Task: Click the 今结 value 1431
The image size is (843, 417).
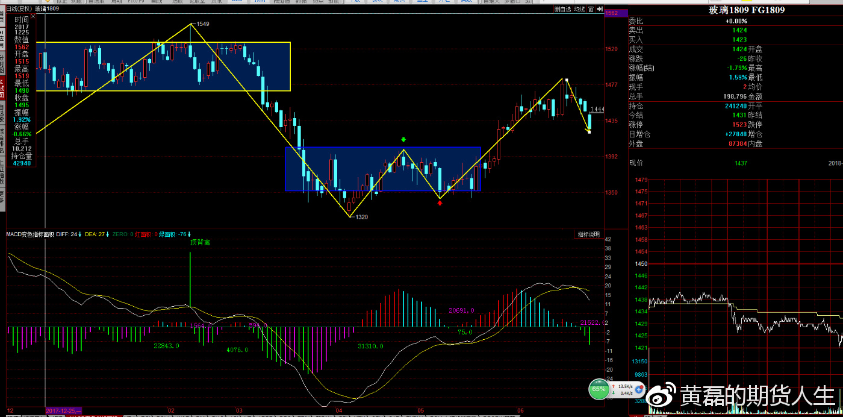Action: [739, 115]
